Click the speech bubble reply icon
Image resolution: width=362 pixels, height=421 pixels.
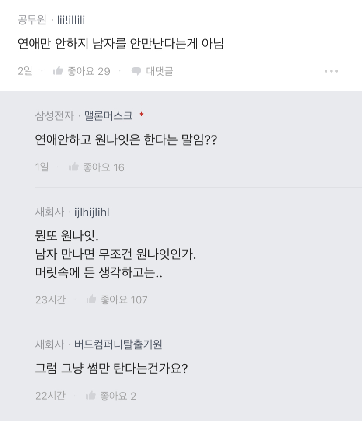click(x=136, y=71)
